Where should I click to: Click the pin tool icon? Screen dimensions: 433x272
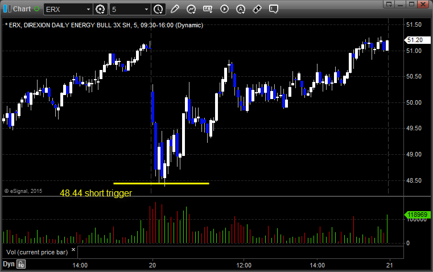(257, 9)
